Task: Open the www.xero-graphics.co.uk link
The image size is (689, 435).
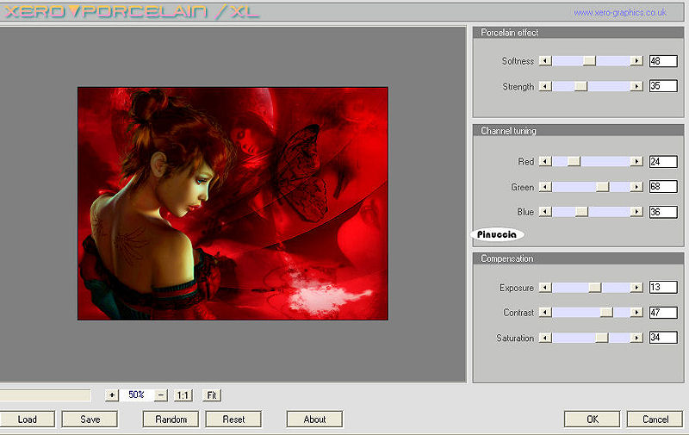Action: (620, 13)
